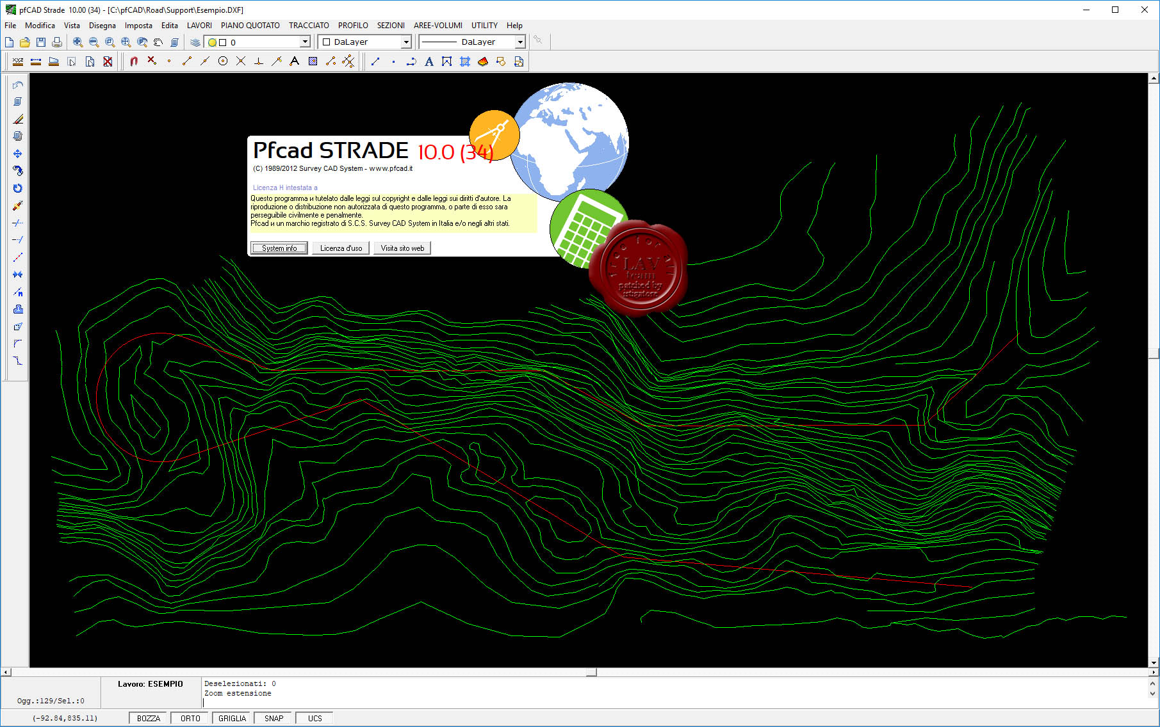
Task: Open the Help menu
Action: (x=514, y=26)
